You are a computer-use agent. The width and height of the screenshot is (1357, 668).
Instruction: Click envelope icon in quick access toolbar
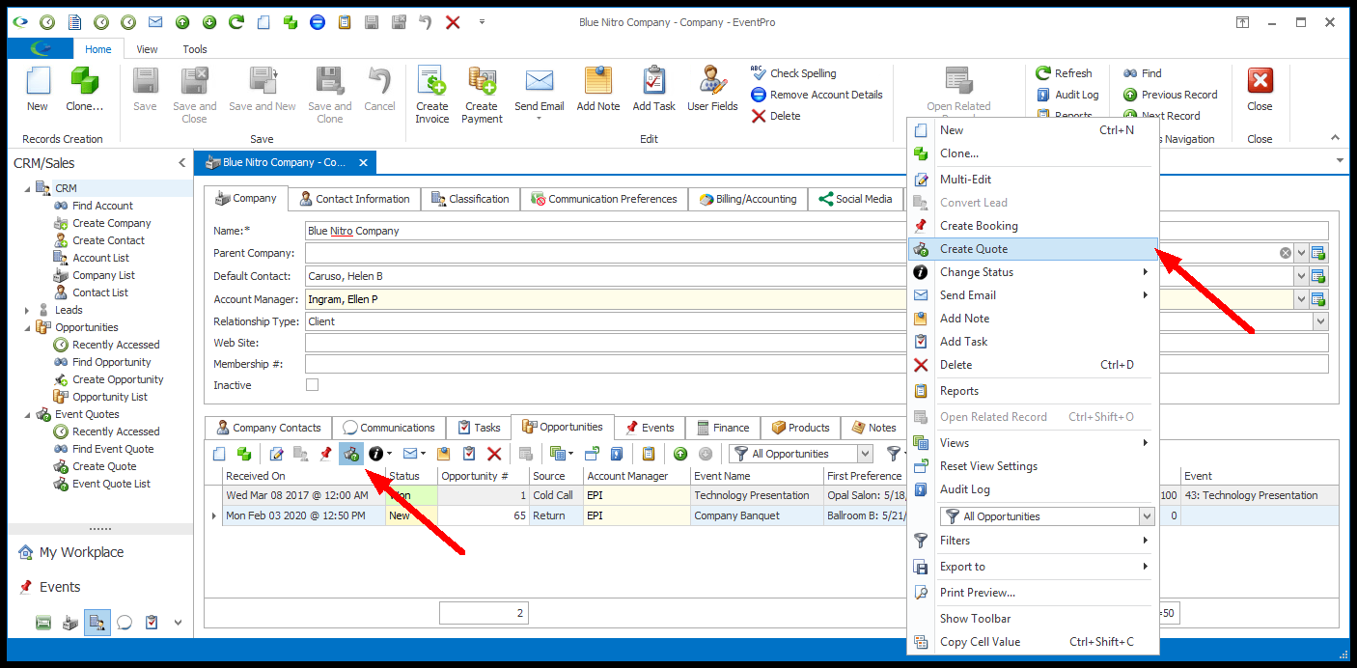[155, 22]
